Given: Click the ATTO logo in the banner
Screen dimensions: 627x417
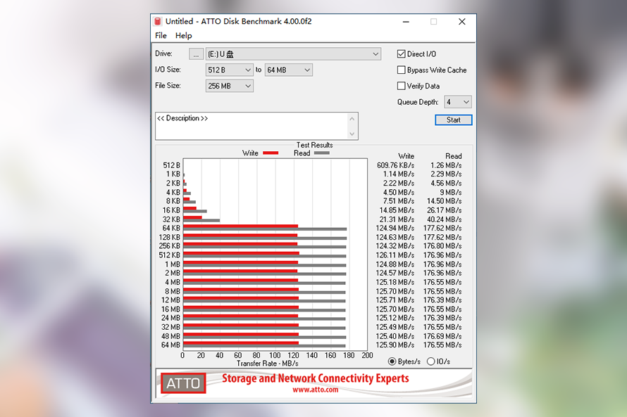Looking at the screenshot, I should [183, 383].
